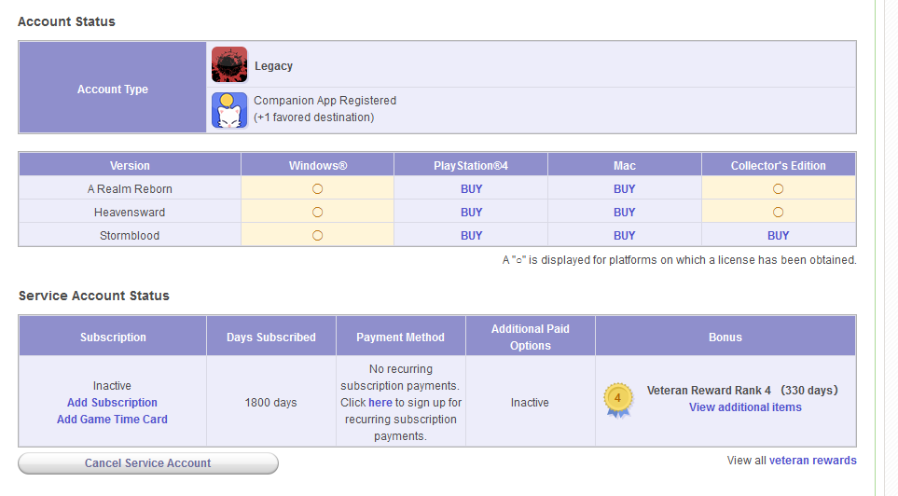
Task: Click 'Companion App Registered' text
Action: pos(325,101)
